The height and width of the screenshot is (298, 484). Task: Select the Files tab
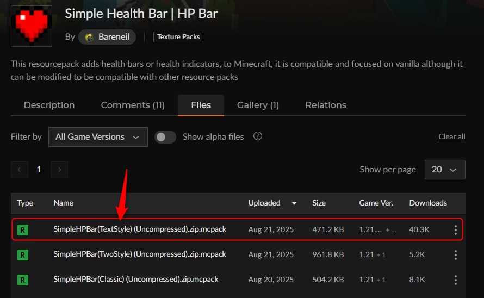pyautogui.click(x=201, y=105)
